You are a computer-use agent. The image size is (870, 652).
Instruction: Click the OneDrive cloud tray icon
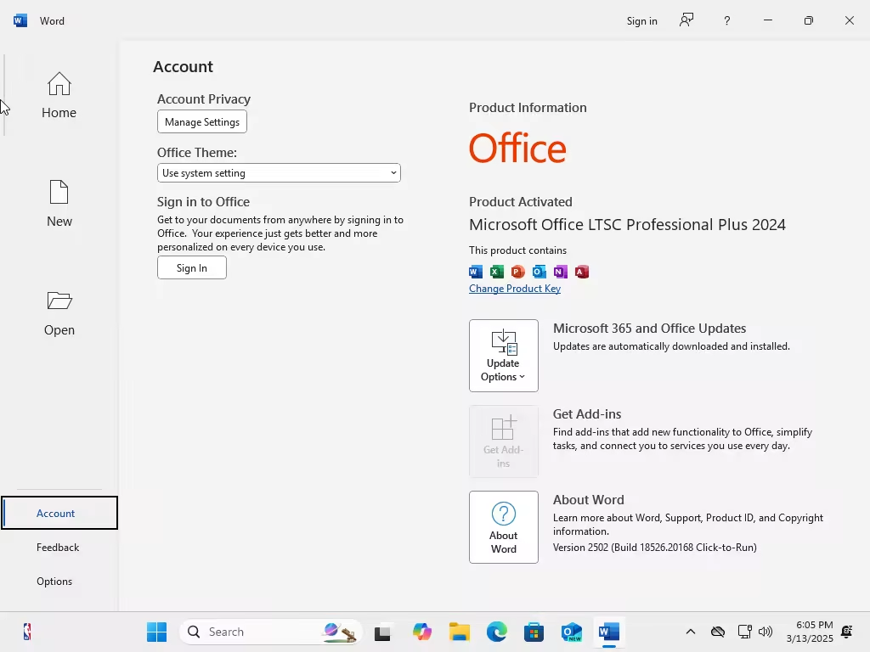point(717,632)
